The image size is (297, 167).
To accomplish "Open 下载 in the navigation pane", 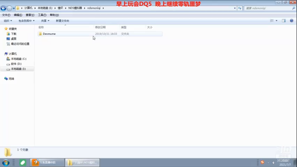I will tap(13, 34).
